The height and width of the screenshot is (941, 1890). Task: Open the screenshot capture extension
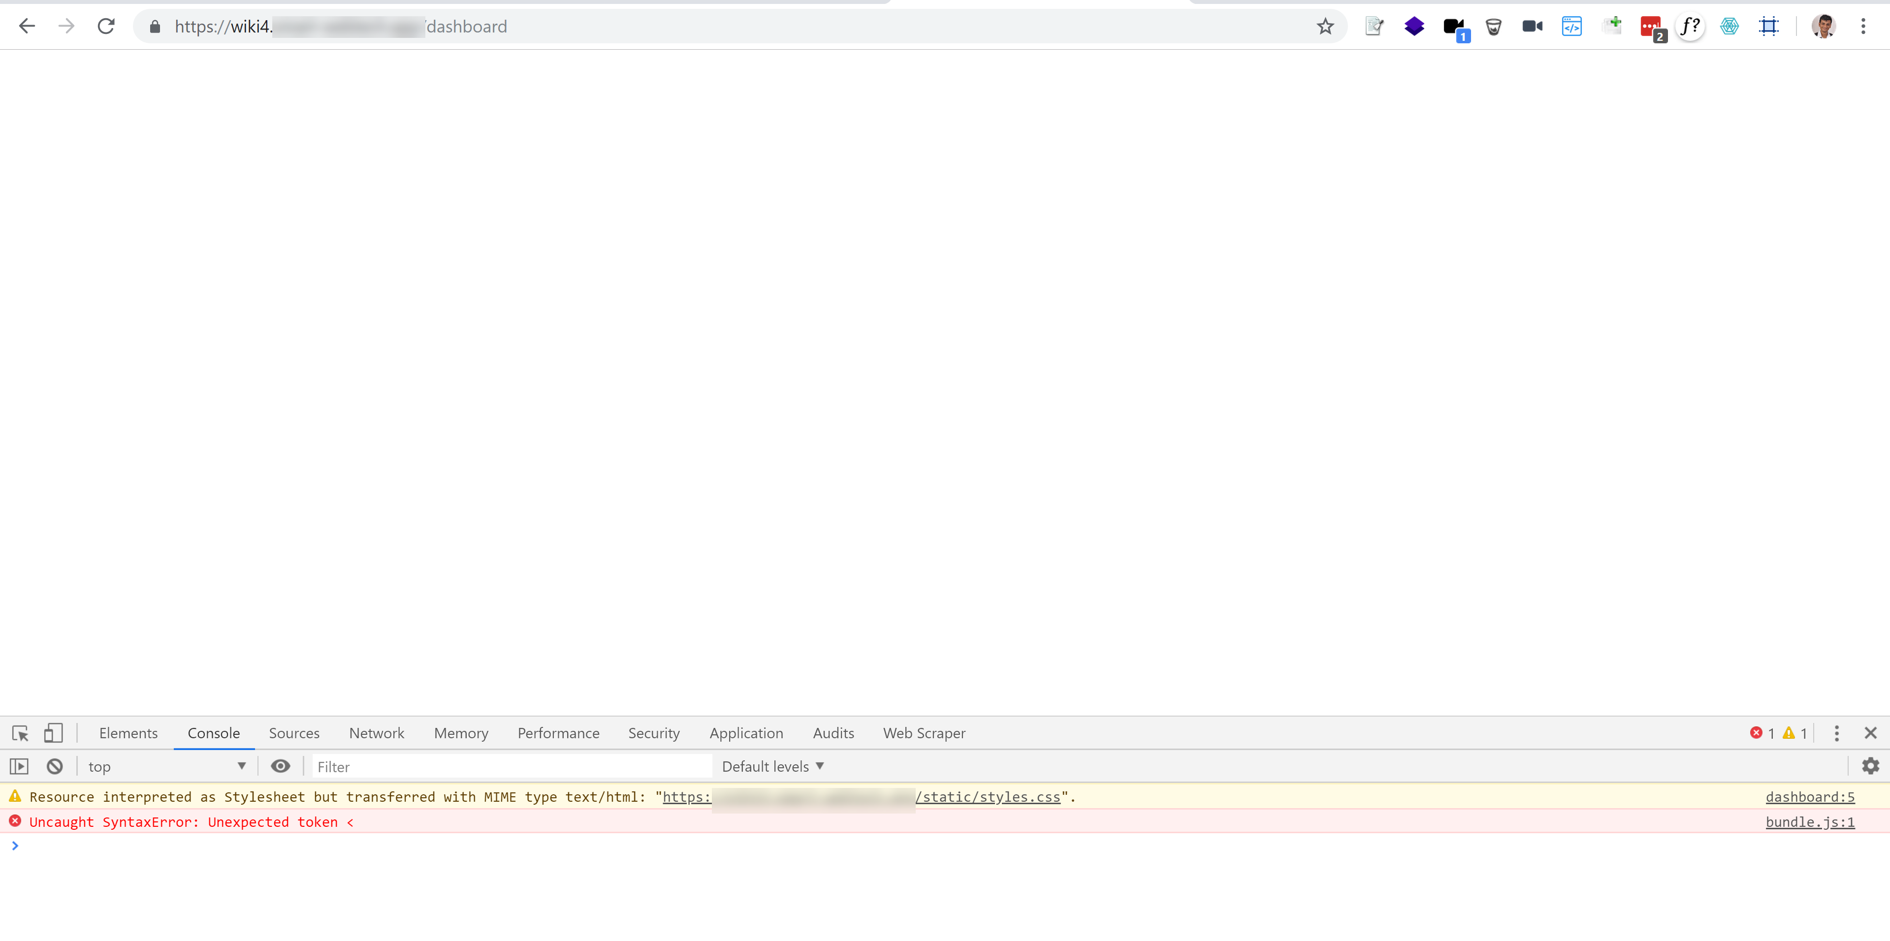(x=1769, y=26)
